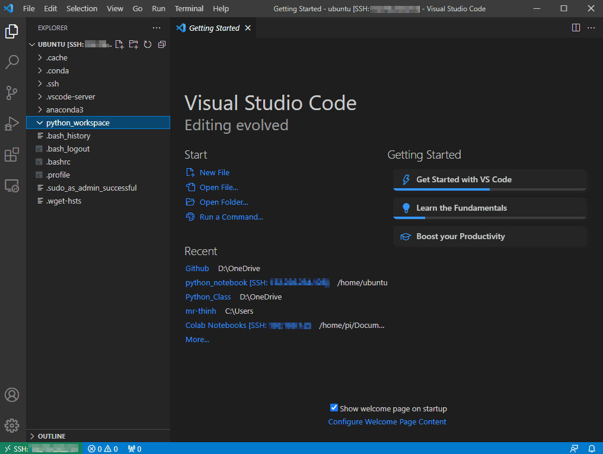Open editor more actions ellipsis menu

coord(591,28)
